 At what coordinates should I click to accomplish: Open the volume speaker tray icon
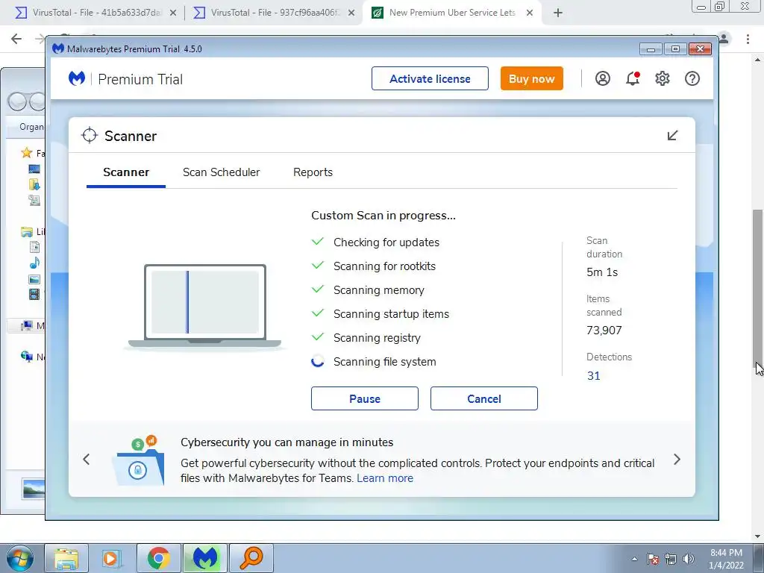click(x=689, y=559)
